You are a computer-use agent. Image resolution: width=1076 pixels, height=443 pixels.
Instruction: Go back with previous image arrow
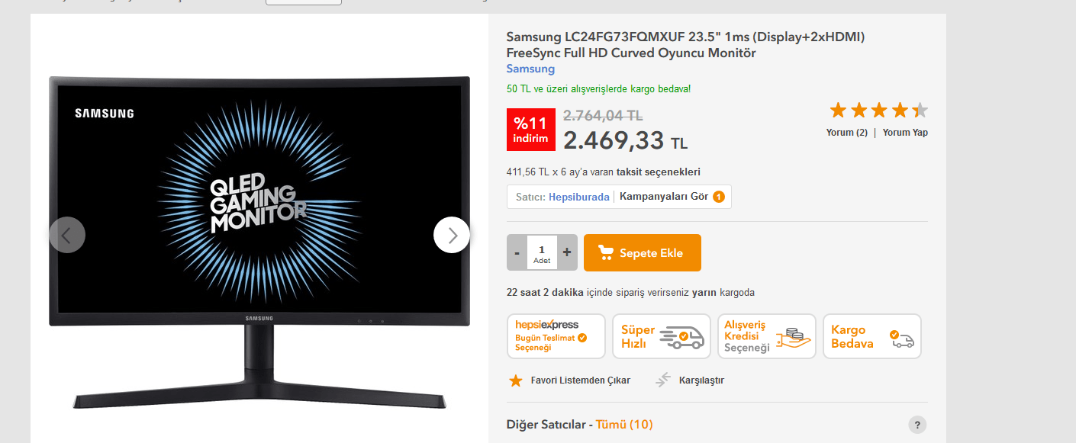[x=67, y=235]
